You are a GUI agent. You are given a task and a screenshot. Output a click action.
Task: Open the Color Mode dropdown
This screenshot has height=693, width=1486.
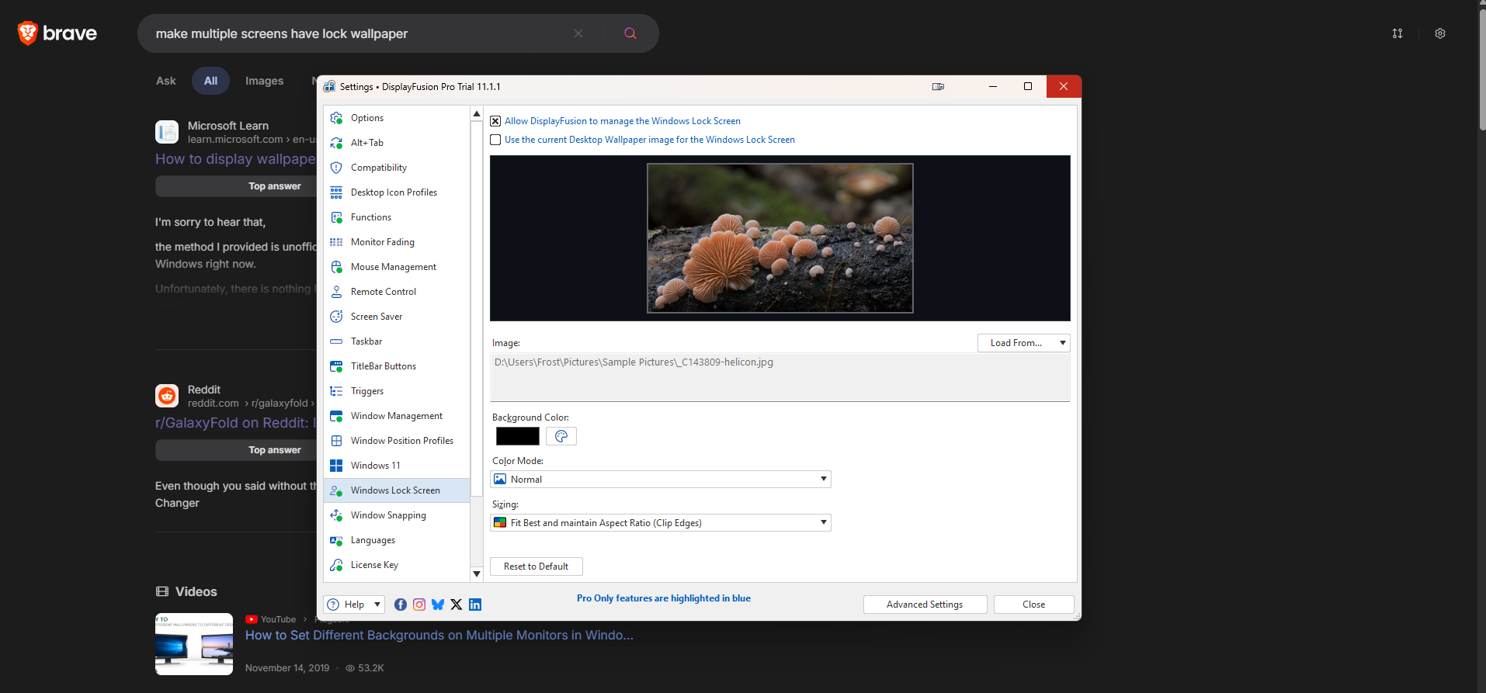tap(661, 480)
